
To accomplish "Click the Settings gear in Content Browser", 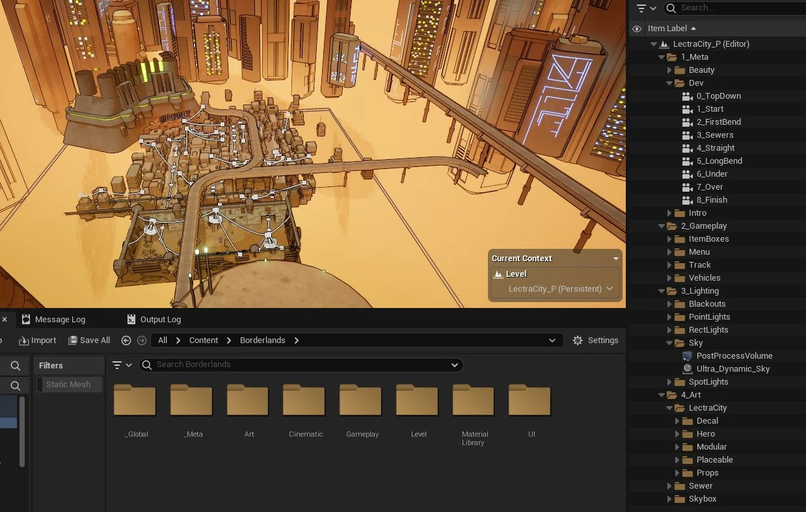I will [578, 340].
